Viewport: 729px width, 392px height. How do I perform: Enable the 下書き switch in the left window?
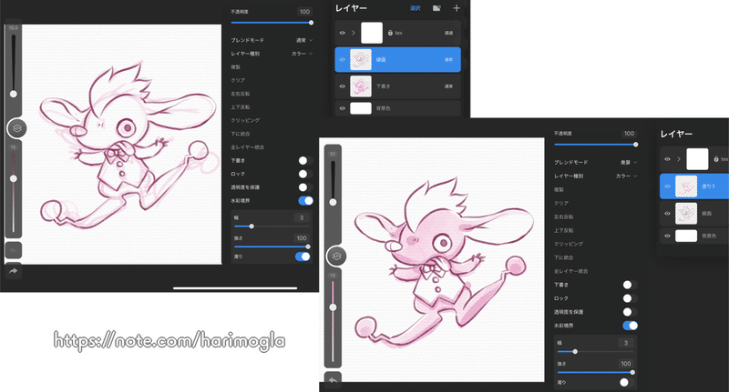[x=305, y=160]
